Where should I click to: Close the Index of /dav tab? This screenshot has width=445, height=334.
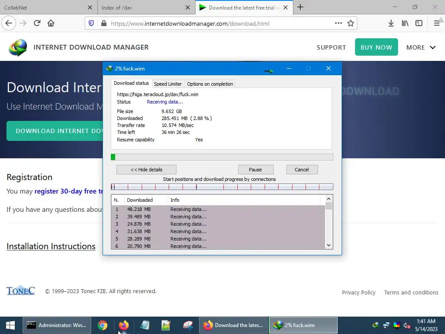tap(188, 7)
